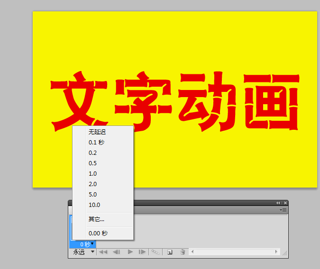Image resolution: width=320 pixels, height=269 pixels.
Task: Click the frame strip scrollbar track
Action: [234, 251]
